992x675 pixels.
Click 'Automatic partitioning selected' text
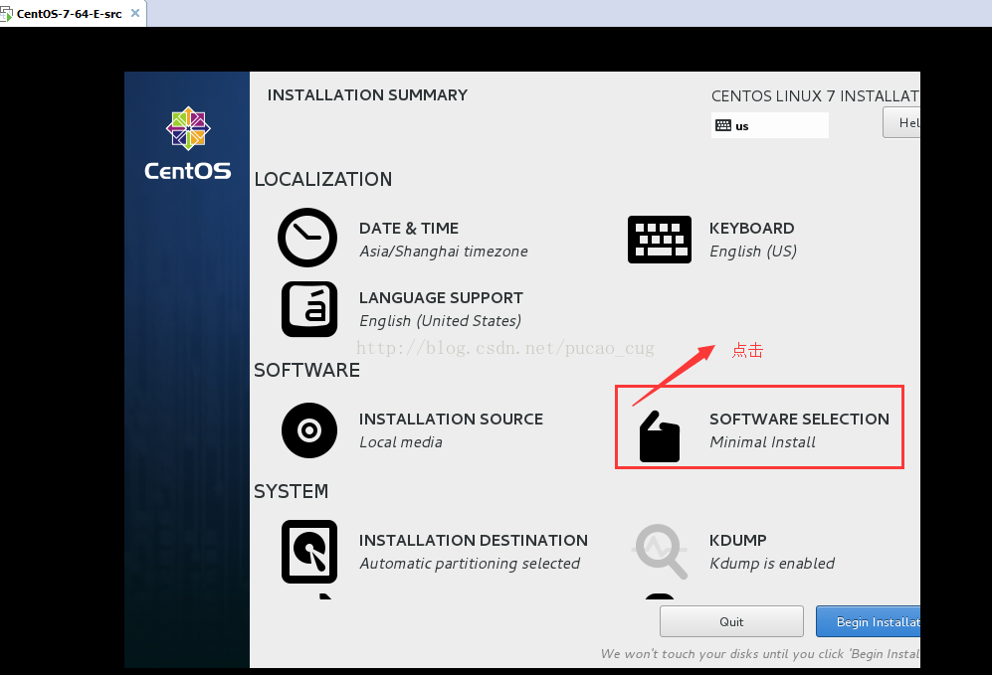470,564
